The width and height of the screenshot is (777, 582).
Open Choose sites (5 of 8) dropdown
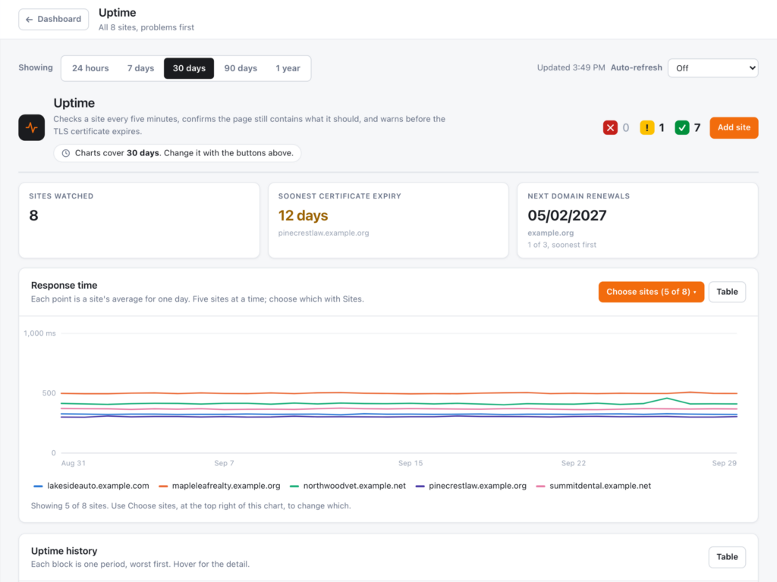point(651,292)
